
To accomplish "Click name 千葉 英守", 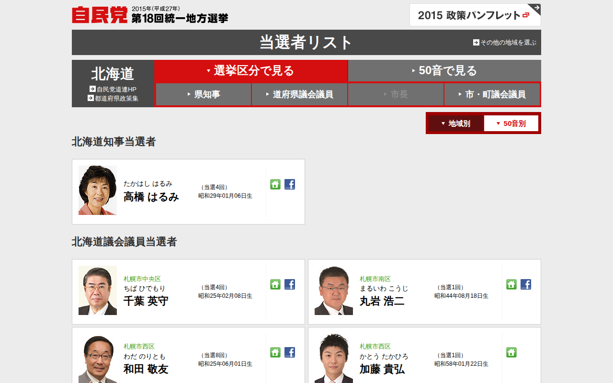I will pos(146,301).
